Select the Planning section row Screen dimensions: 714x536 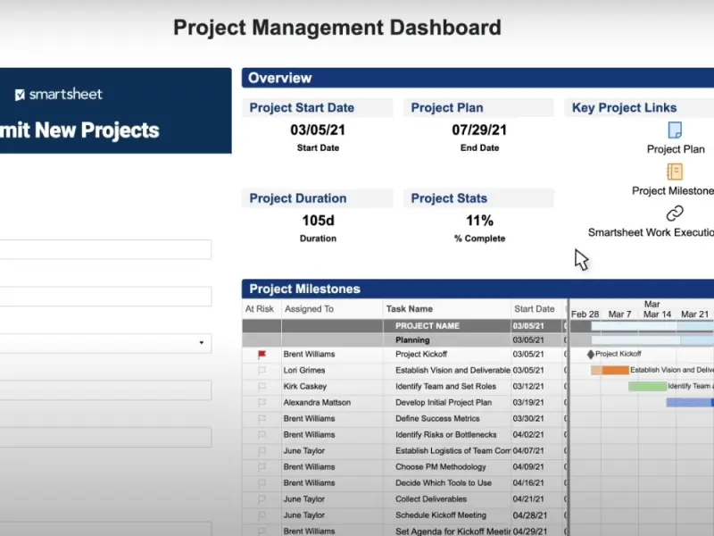point(412,340)
